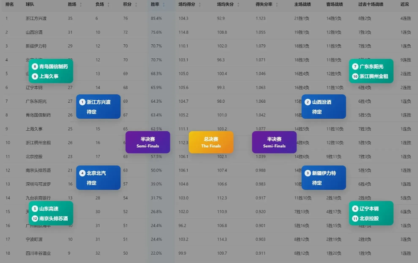Click seed 3 badge on 新疆伊力特 bracket card
The width and height of the screenshot is (418, 263).
308,173
